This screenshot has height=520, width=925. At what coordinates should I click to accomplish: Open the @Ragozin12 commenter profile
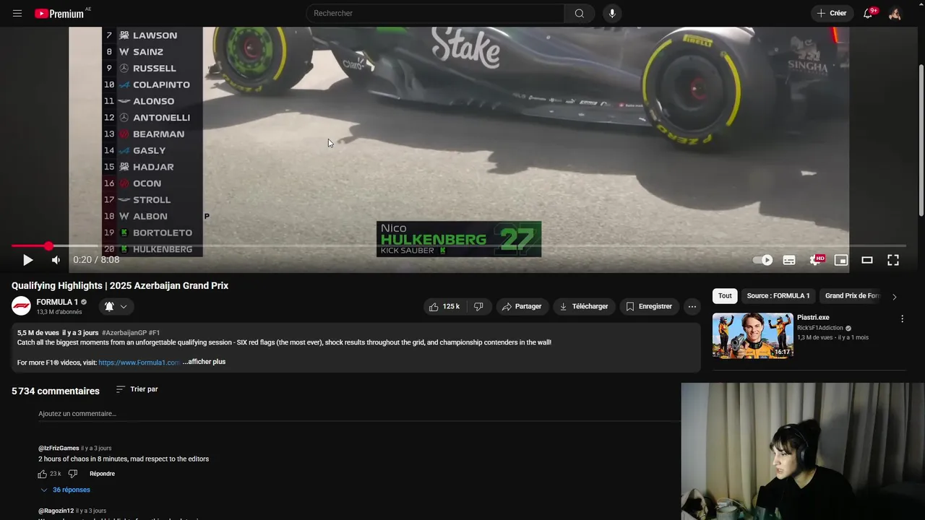pyautogui.click(x=56, y=511)
